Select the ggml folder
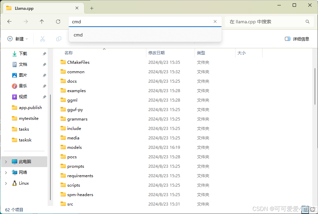This screenshot has width=318, height=214. pyautogui.click(x=69, y=100)
